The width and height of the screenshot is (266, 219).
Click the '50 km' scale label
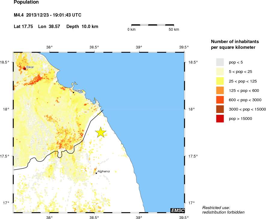pyautogui.click(x=174, y=30)
